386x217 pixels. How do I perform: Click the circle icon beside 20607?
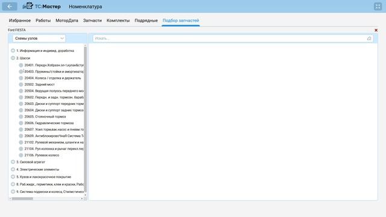tap(21, 129)
